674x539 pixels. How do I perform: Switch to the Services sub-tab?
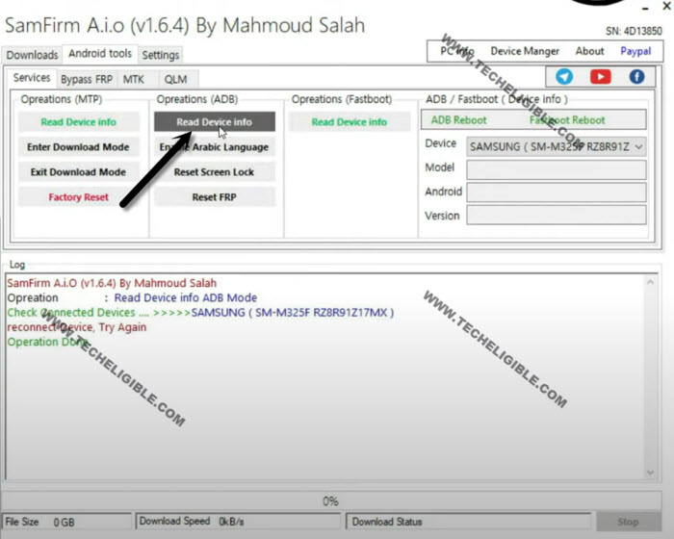[32, 78]
